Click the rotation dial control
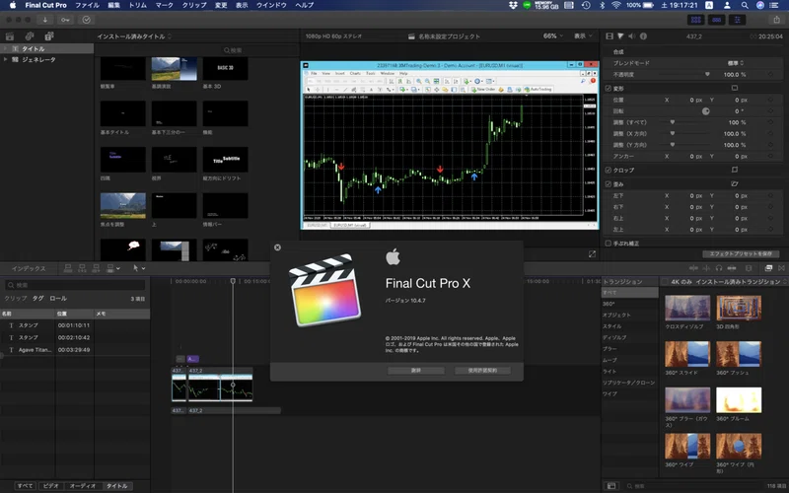The height and width of the screenshot is (493, 789). 705,111
